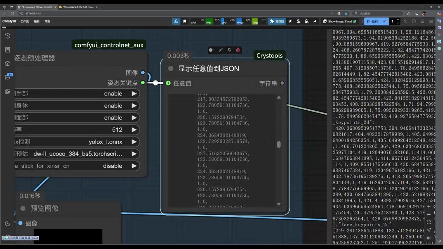This screenshot has width=443, height=249.
Task: Open the 管理器 Manager
Action: tap(277, 21)
